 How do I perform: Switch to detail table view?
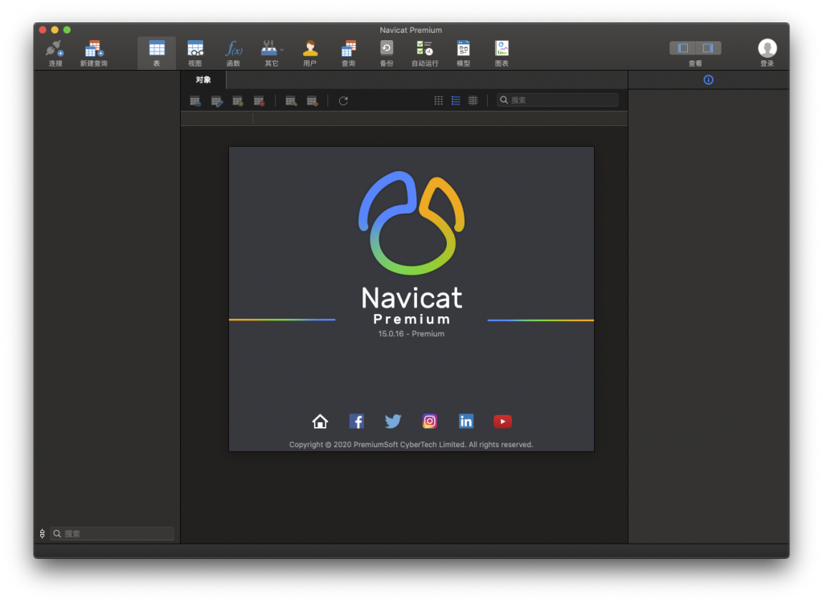(x=473, y=100)
